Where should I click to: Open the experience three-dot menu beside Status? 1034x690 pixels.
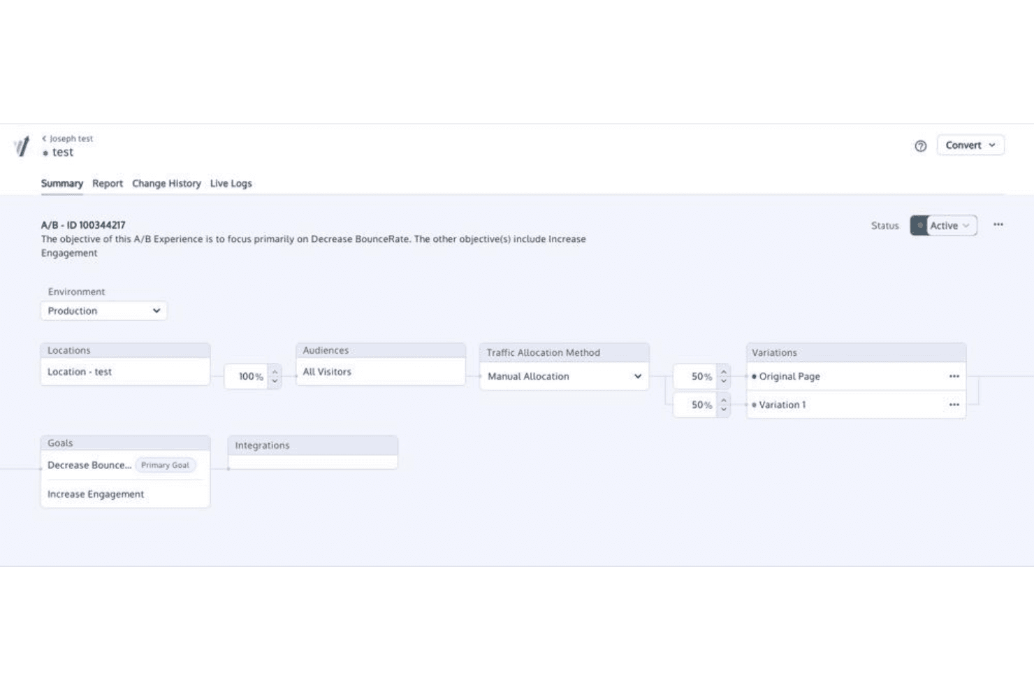click(998, 224)
